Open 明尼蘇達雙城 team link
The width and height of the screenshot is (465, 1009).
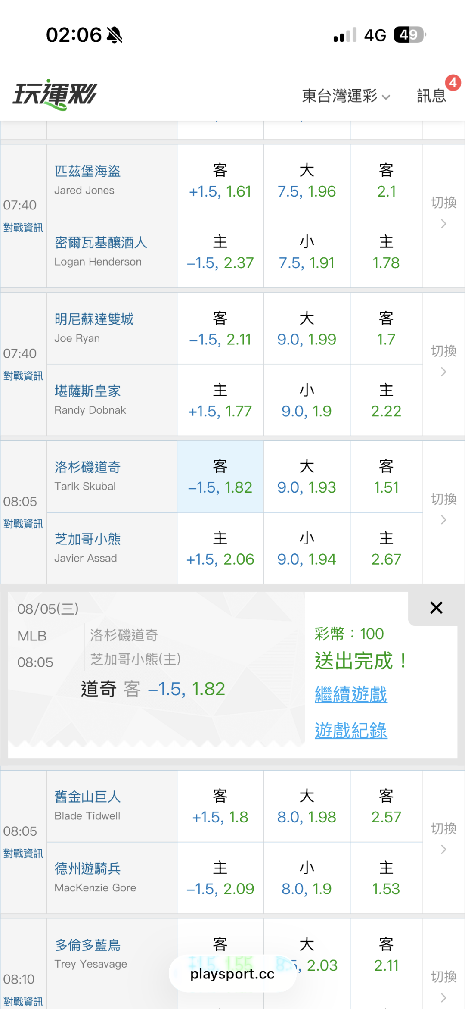click(94, 319)
